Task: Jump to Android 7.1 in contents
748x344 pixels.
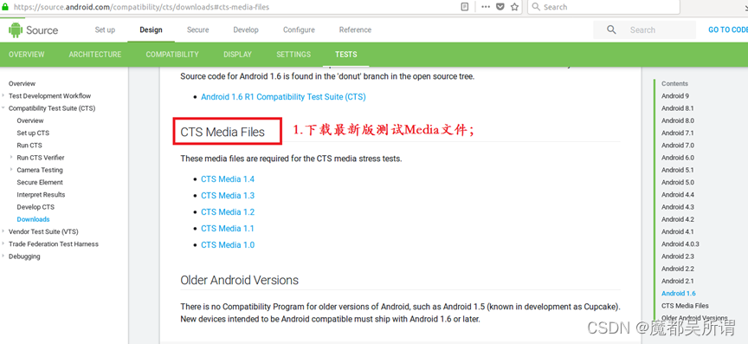Action: point(678,133)
